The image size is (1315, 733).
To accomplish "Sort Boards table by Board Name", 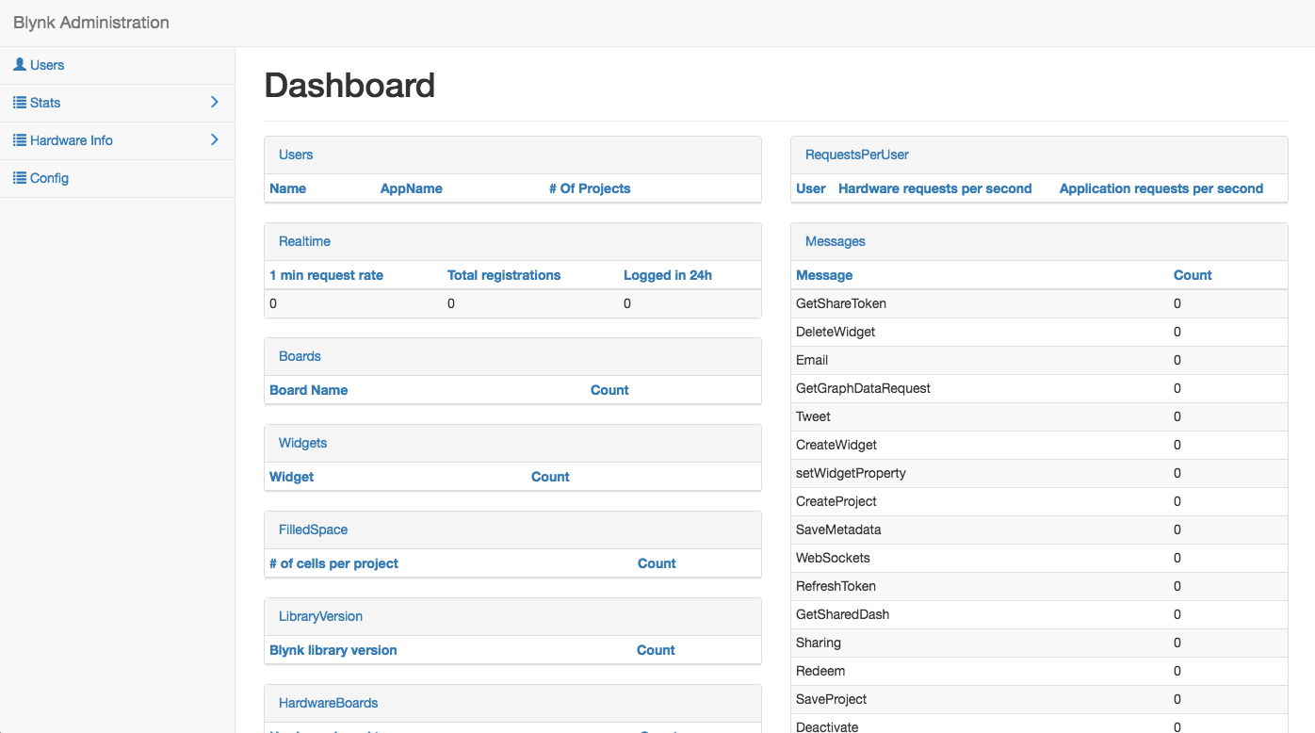I will 308,390.
